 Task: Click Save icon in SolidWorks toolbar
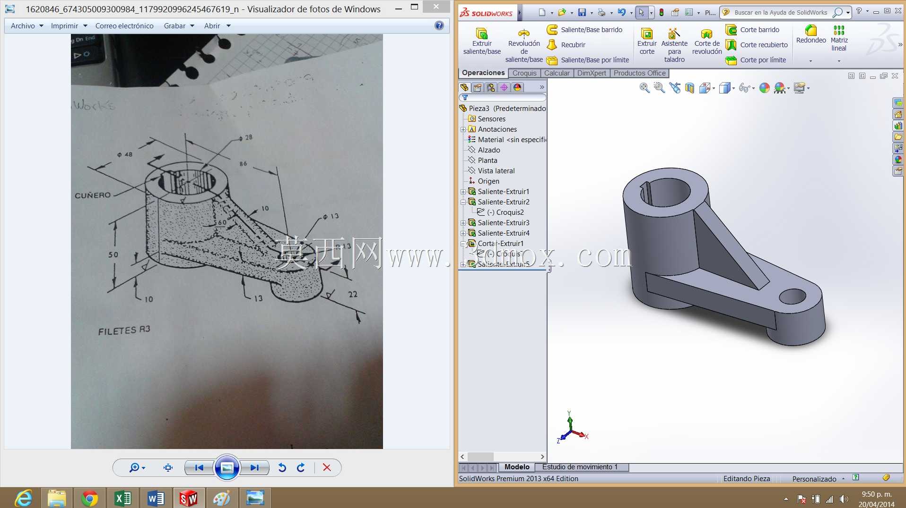point(582,13)
